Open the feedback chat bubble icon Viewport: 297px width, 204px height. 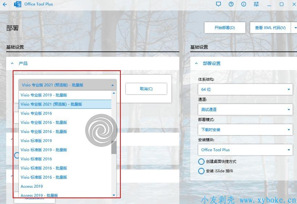(218, 4)
